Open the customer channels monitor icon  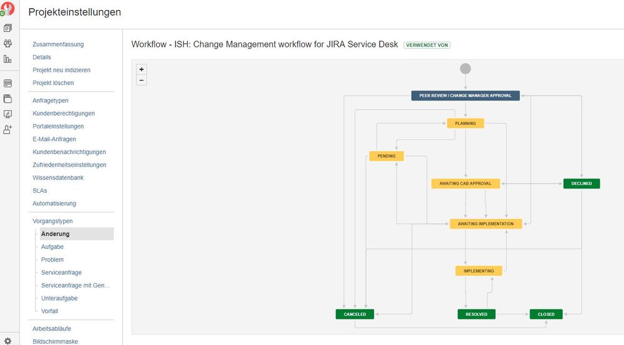[x=7, y=114]
